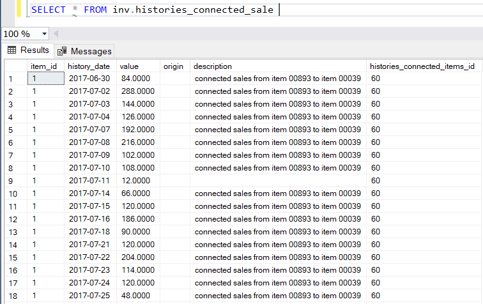The height and width of the screenshot is (304, 483).
Task: Click date cell 2017-07-03
Action: [90, 104]
